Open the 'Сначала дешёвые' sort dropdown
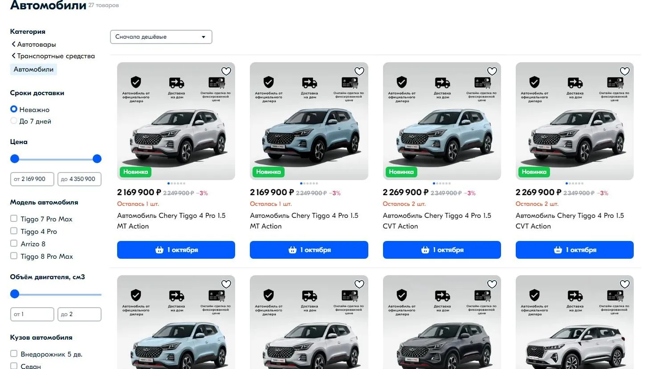This screenshot has width=648, height=369. click(161, 37)
